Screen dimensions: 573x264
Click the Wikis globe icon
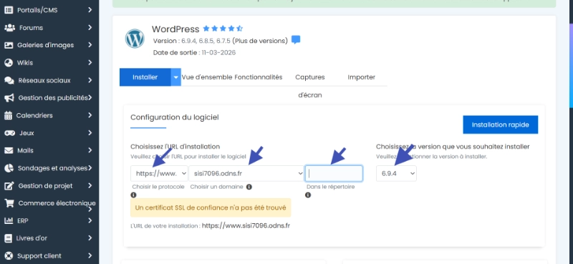pos(9,62)
